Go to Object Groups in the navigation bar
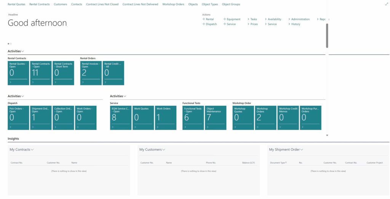This screenshot has height=199, width=390. [x=231, y=4]
